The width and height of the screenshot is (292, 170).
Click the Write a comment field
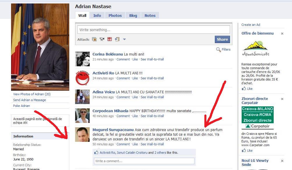pyautogui.click(x=144, y=161)
